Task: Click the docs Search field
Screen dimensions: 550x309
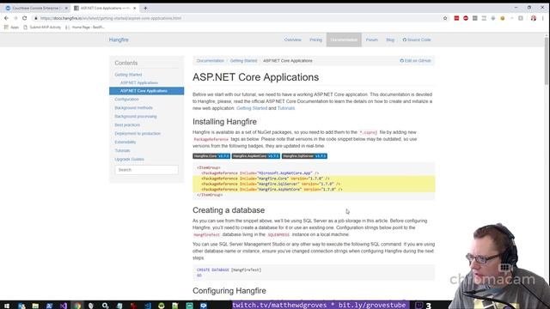Action: [147, 170]
